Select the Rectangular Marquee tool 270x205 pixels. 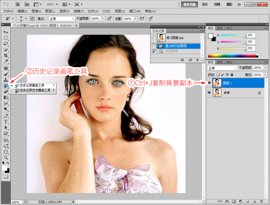(6, 38)
